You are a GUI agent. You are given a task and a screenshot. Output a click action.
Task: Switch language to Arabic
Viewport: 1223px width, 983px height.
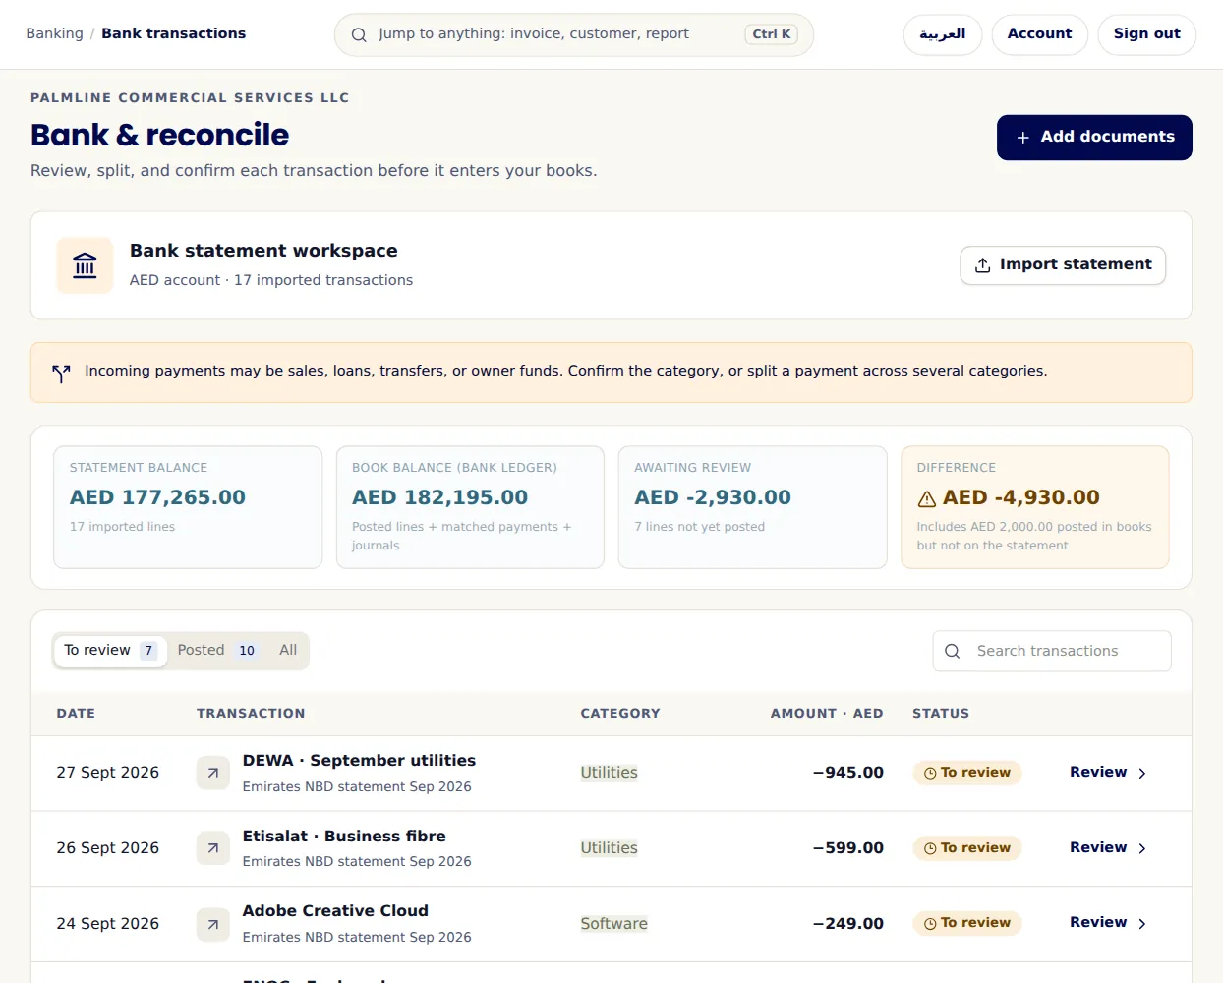pos(943,34)
